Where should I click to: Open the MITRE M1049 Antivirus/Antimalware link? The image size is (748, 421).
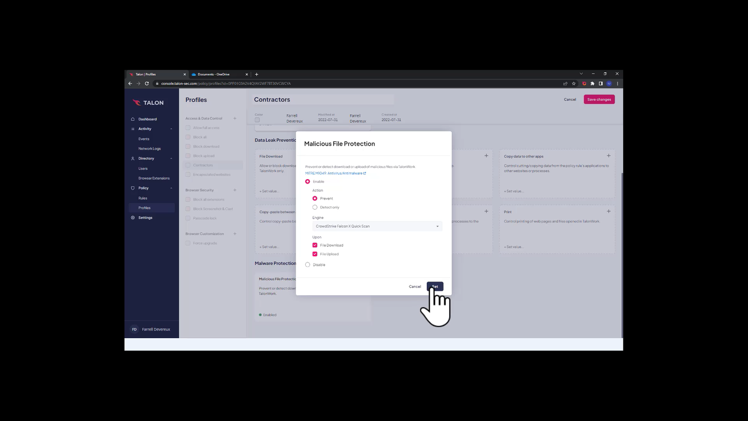[335, 173]
